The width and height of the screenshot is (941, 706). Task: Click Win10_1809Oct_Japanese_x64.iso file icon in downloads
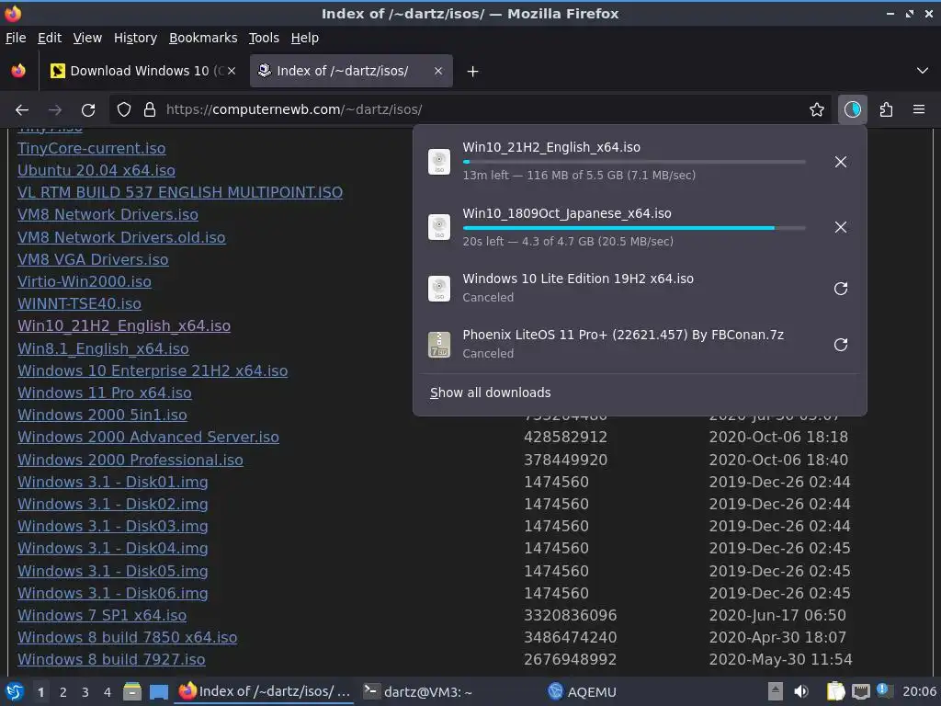click(x=439, y=228)
